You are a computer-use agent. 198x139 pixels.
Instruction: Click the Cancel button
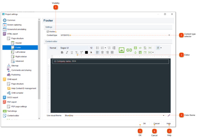tap(156, 124)
